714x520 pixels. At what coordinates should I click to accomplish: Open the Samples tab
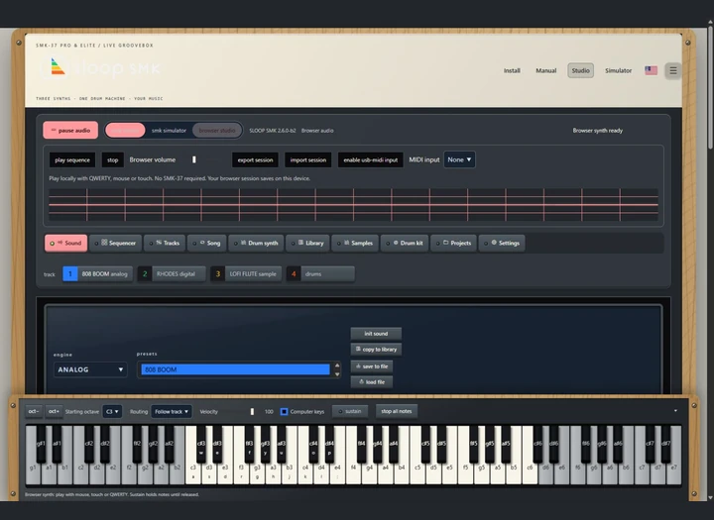coord(355,243)
